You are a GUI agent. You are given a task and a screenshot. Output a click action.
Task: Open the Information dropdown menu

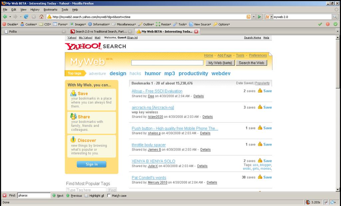99,24
